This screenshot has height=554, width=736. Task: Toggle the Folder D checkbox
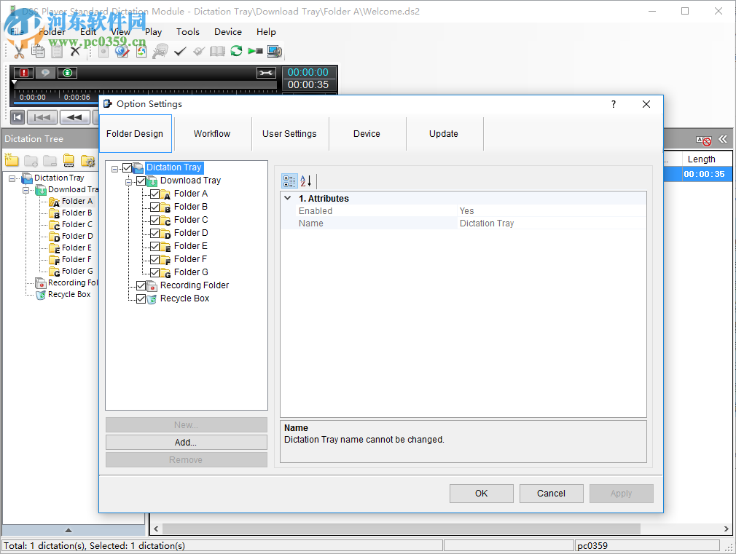155,233
